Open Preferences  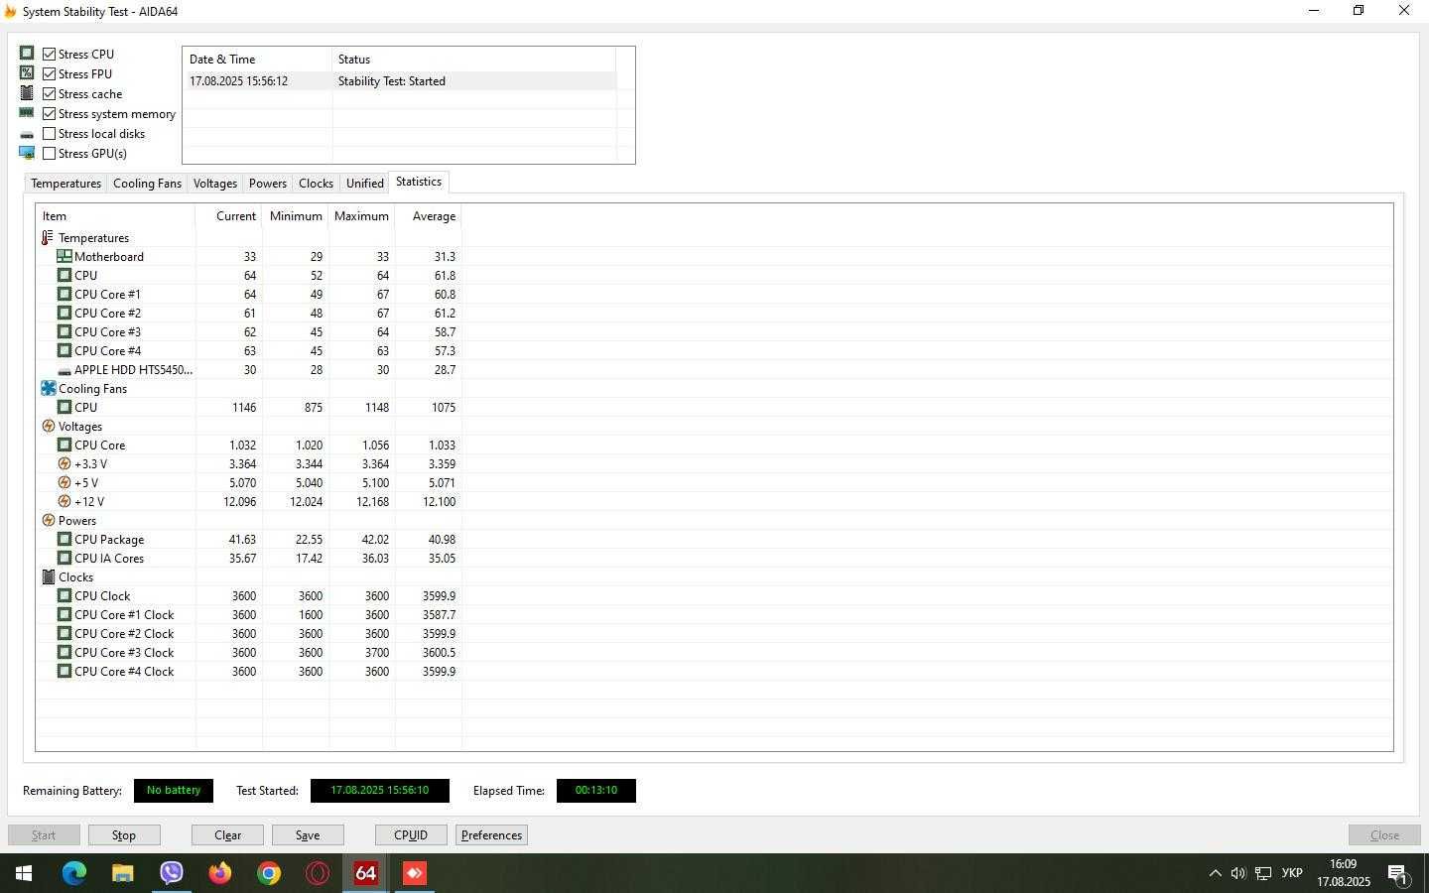491,835
